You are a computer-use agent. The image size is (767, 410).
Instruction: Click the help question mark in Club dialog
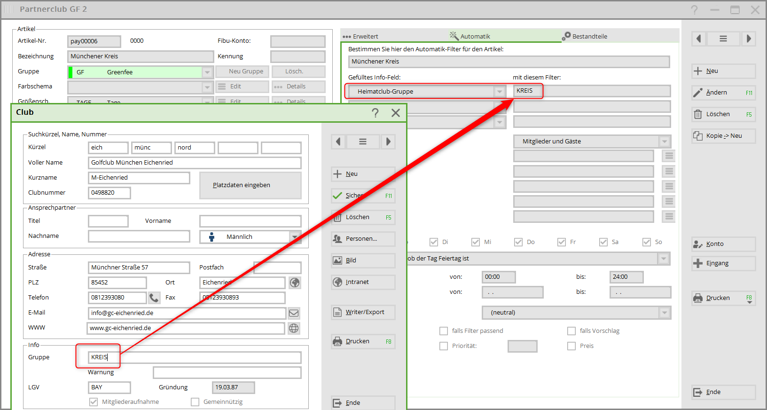click(375, 113)
